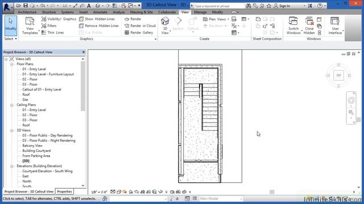Viewport: 364px width, 204px height.
Task: Collapse the Ceiling Plans node
Action: tap(11, 105)
